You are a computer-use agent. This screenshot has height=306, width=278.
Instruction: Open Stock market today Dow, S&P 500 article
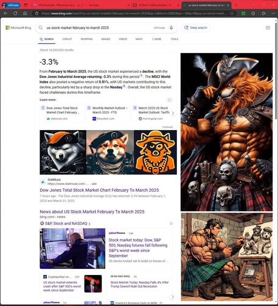[x=138, y=248]
